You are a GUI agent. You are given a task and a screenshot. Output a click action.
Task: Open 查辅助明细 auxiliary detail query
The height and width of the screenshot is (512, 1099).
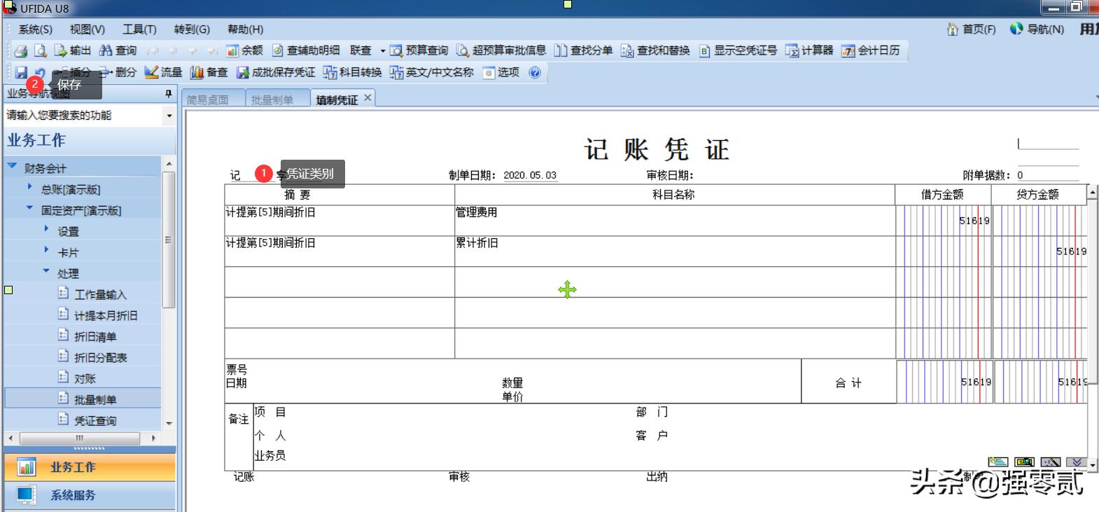click(306, 50)
